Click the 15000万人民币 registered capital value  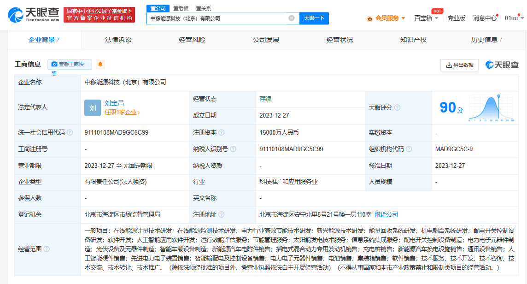pos(279,133)
